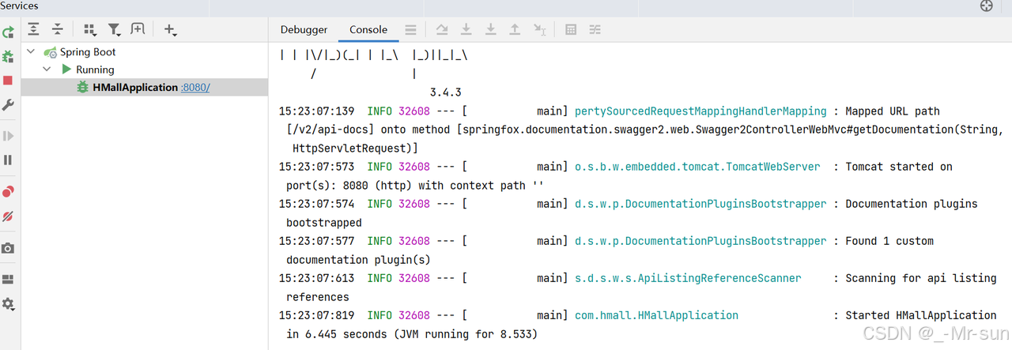Open the wrench edit configuration icon
The height and width of the screenshot is (350, 1012).
(x=8, y=105)
